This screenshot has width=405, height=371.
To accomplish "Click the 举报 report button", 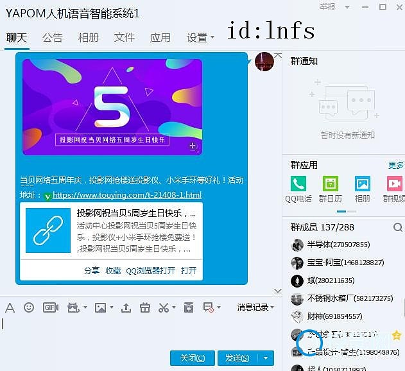I will pyautogui.click(x=327, y=7).
